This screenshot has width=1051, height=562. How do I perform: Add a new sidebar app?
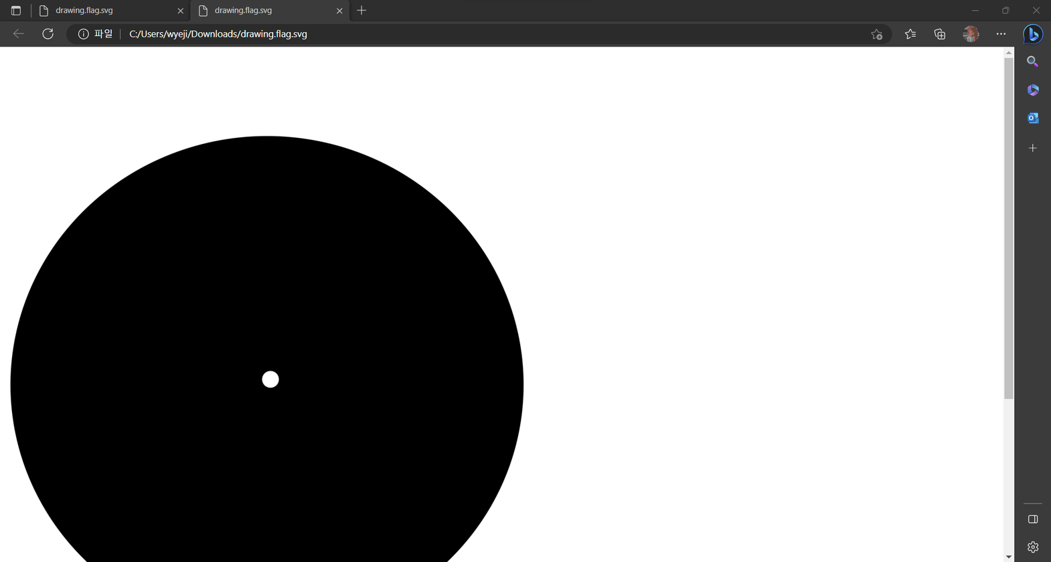pyautogui.click(x=1033, y=148)
